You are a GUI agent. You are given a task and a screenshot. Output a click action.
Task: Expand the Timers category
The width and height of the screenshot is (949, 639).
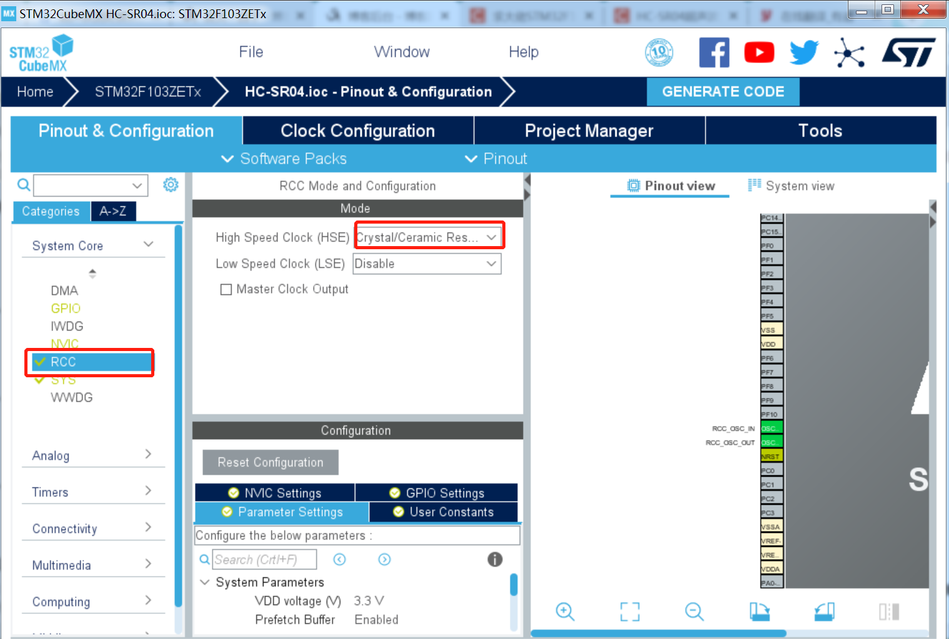pos(148,491)
